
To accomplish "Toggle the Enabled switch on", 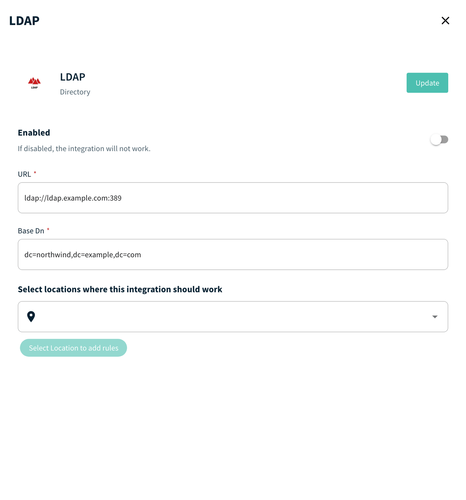I will (439, 139).
